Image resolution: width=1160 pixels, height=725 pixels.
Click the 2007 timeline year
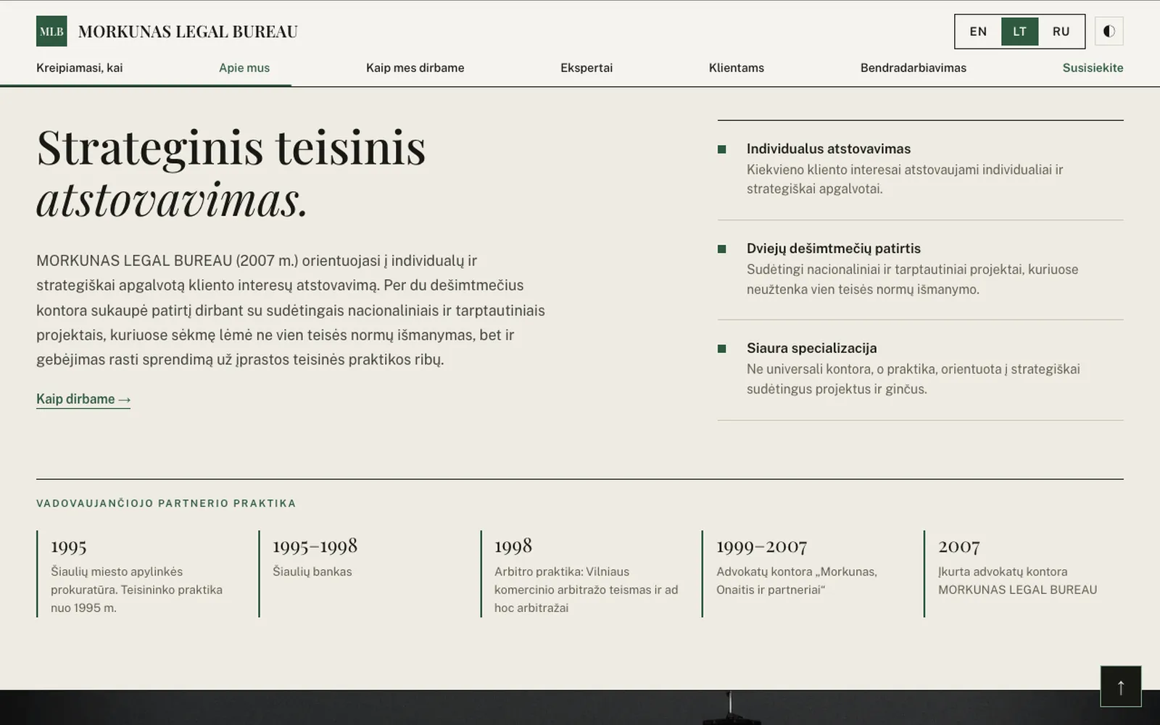(x=959, y=546)
